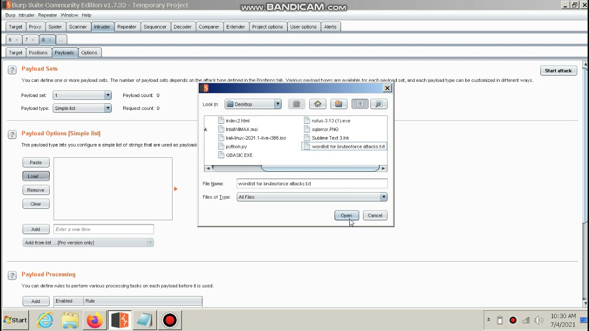Image resolution: width=589 pixels, height=331 pixels.
Task: Switch to the Proxy tab
Action: (35, 27)
